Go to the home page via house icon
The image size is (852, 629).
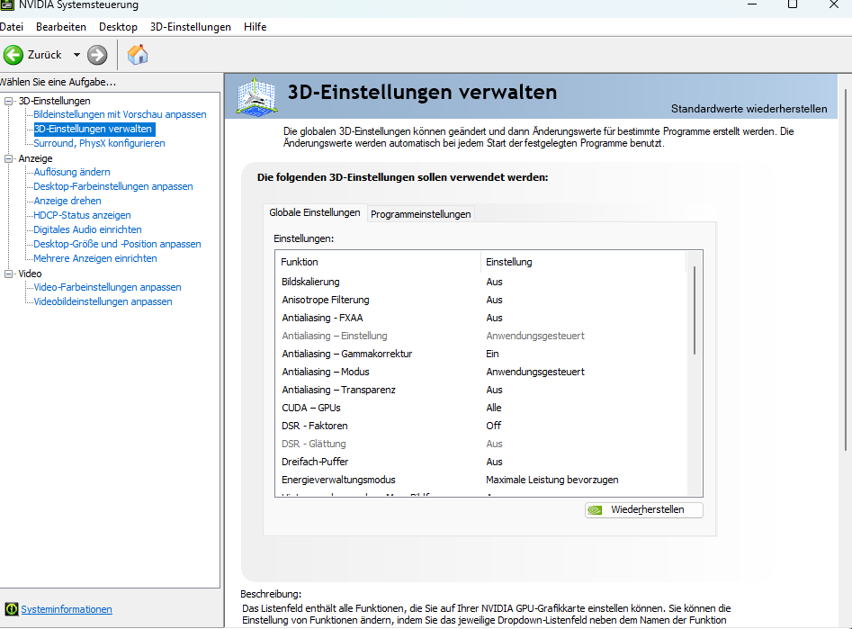pyautogui.click(x=138, y=54)
